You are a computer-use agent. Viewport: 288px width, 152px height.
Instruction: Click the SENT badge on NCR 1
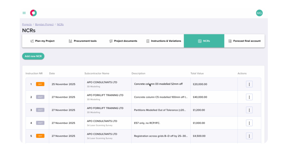[40, 84]
